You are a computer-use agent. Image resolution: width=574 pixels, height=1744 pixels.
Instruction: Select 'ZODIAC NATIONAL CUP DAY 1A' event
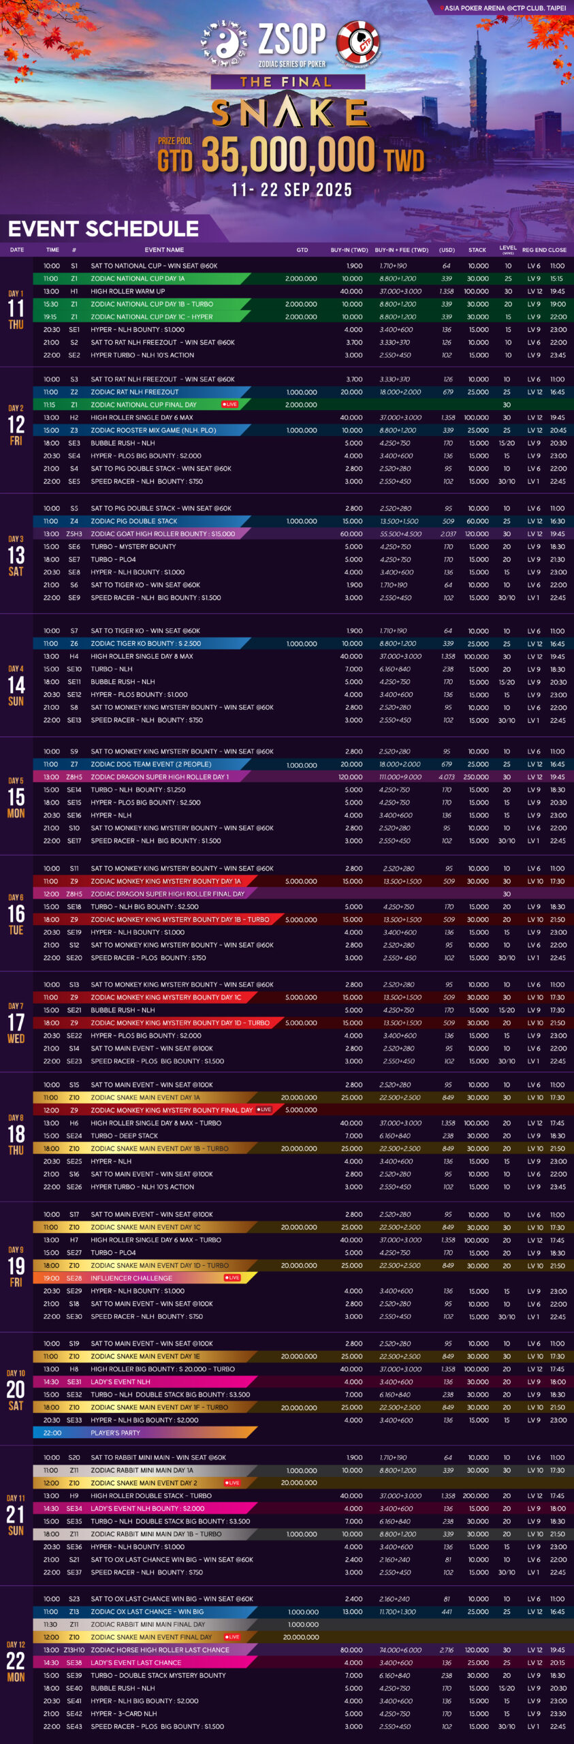pyautogui.click(x=138, y=279)
